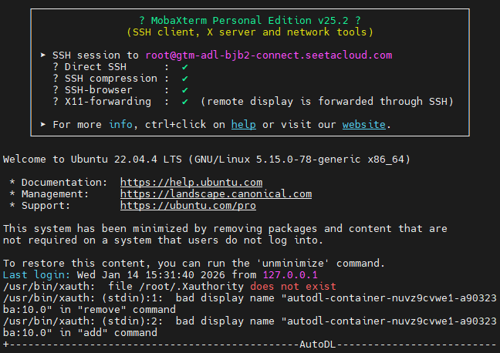Viewport: 500px width, 353px height.
Task: Click the green checkmark beside X11-forwarding
Action: pos(184,102)
